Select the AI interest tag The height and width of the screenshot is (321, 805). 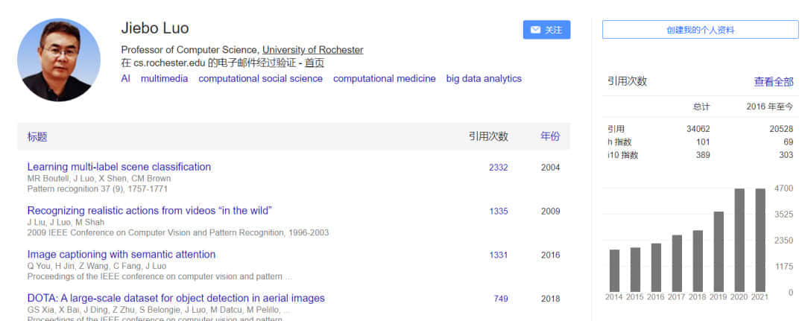[x=125, y=78]
